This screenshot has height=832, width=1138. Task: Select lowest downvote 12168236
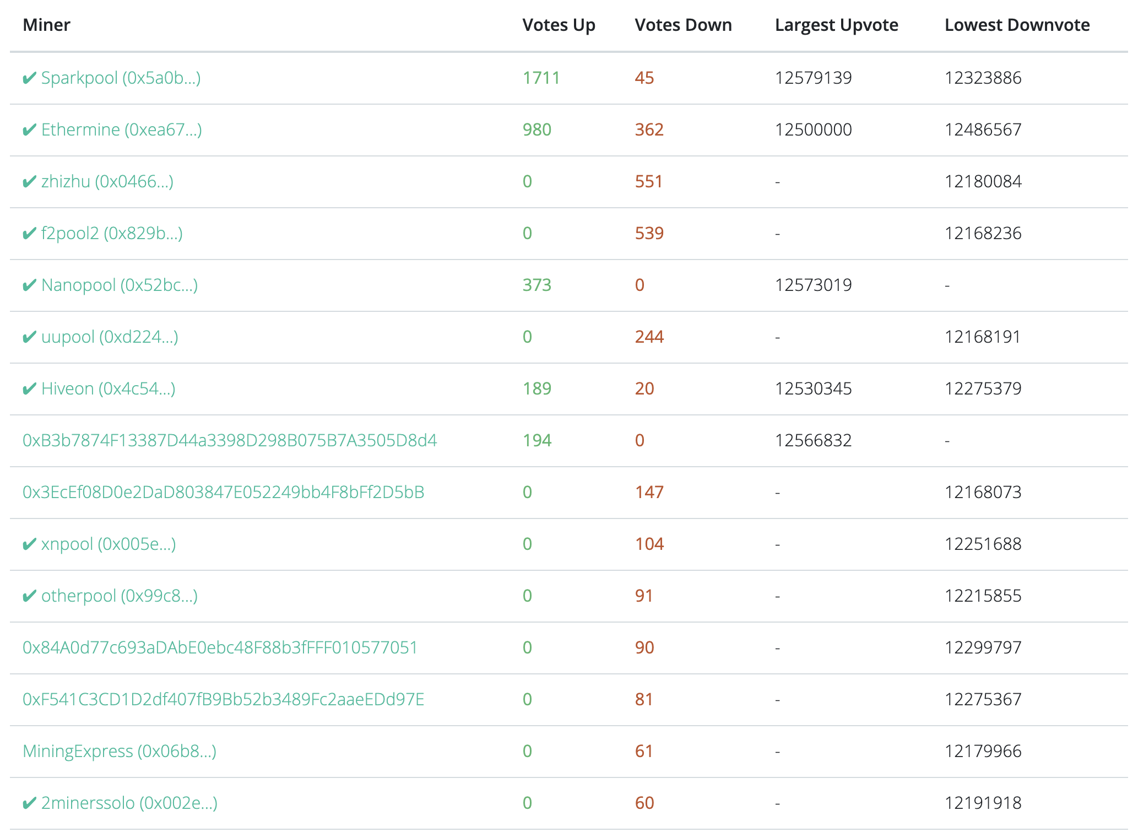[983, 234]
